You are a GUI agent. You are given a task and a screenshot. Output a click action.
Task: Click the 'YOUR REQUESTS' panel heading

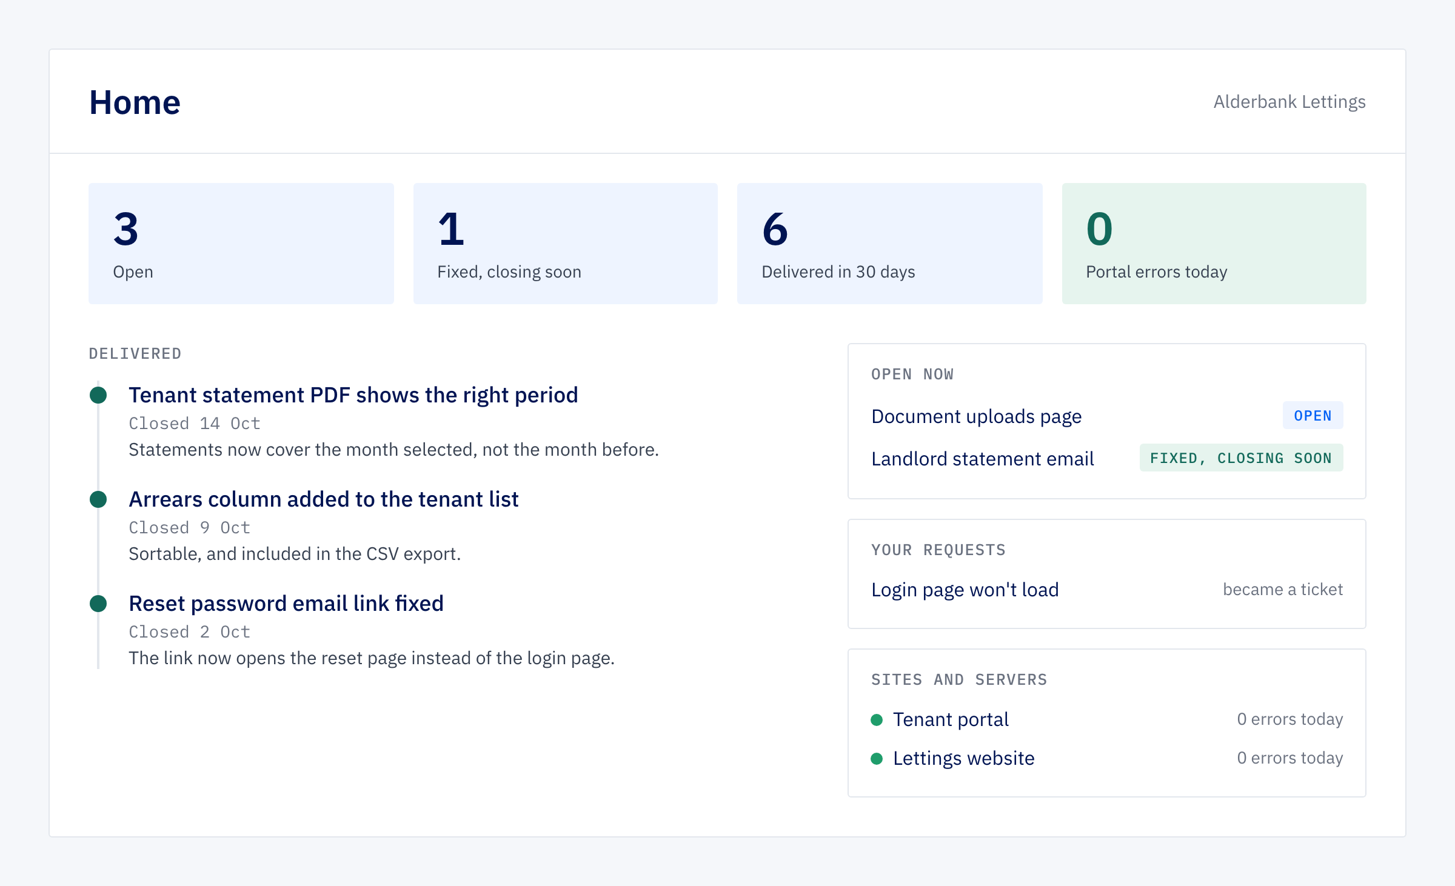click(x=938, y=550)
